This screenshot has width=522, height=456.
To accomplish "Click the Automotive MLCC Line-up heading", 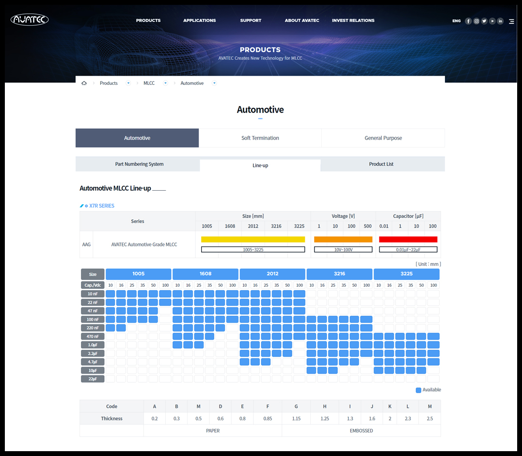I will 115,188.
